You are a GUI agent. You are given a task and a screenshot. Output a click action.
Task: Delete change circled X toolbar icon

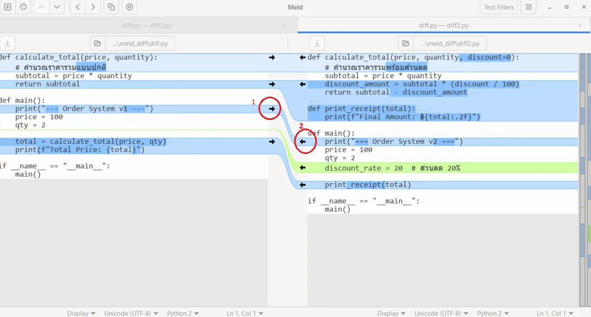(x=129, y=7)
